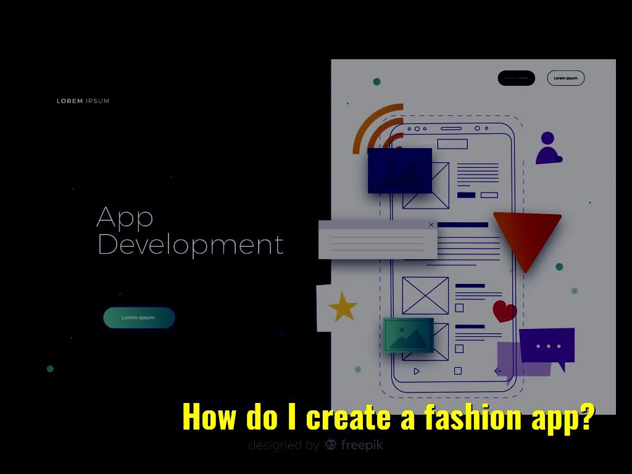The height and width of the screenshot is (474, 632).
Task: Click the green image thumbnail icon
Action: [x=409, y=335]
